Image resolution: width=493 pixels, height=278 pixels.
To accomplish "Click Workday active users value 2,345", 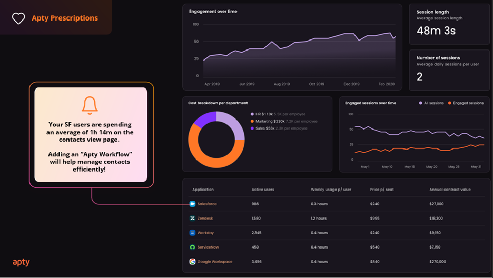I will coord(257,233).
